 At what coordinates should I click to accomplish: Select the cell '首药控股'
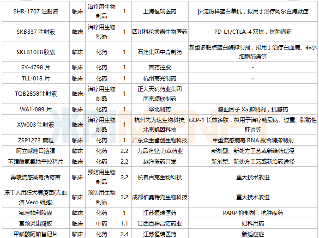pos(160,67)
